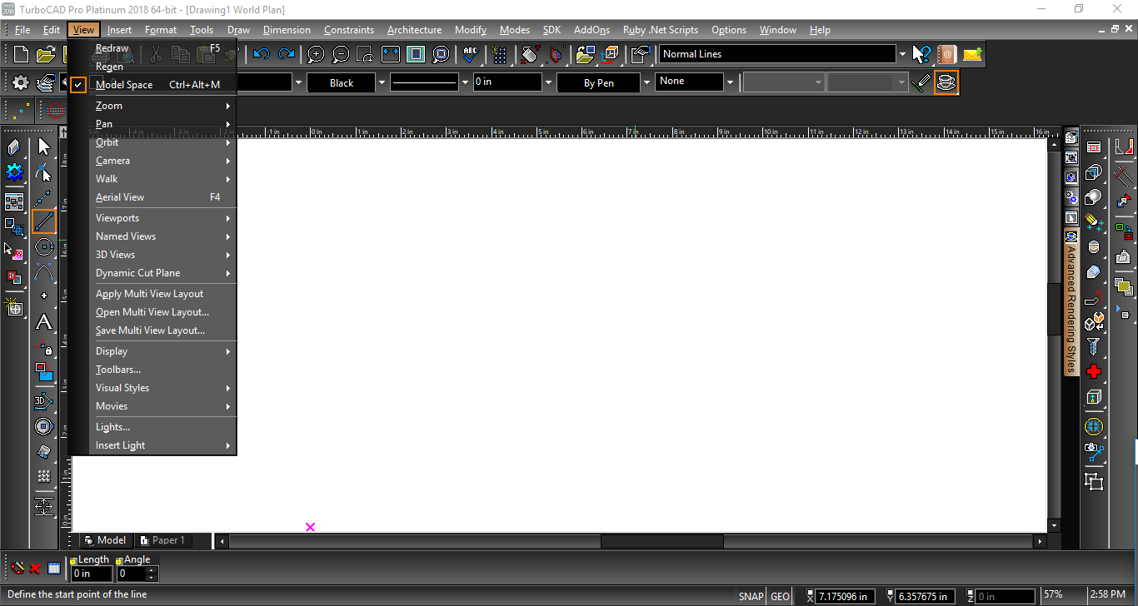1138x606 pixels.
Task: Click the Length input field
Action: (x=92, y=574)
